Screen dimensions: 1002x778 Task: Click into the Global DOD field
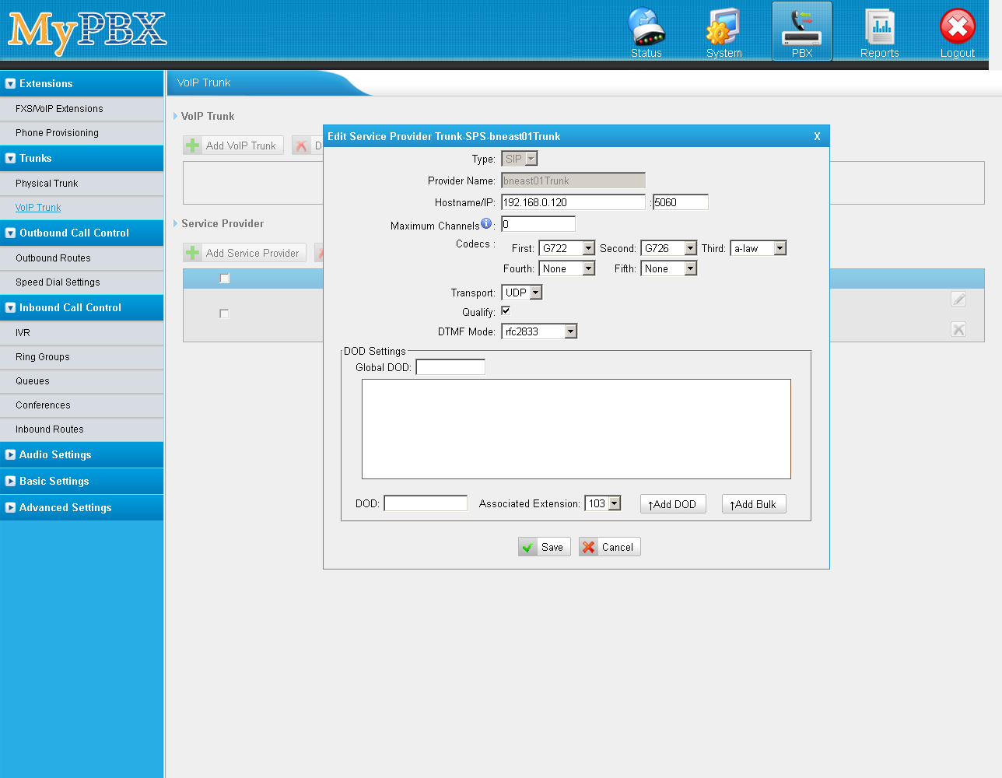(450, 366)
